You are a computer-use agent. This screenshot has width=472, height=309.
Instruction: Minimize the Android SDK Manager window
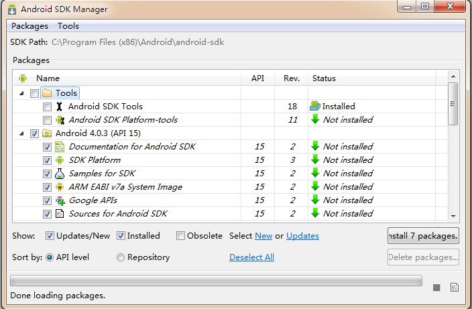point(407,6)
